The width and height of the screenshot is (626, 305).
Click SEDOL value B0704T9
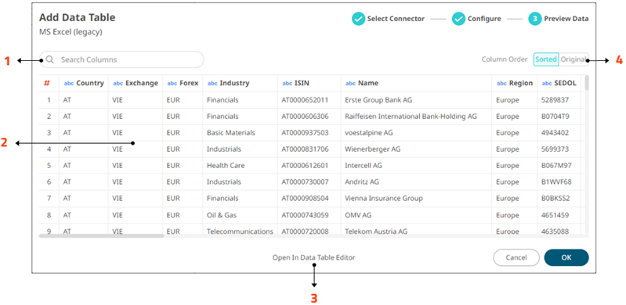(x=555, y=117)
